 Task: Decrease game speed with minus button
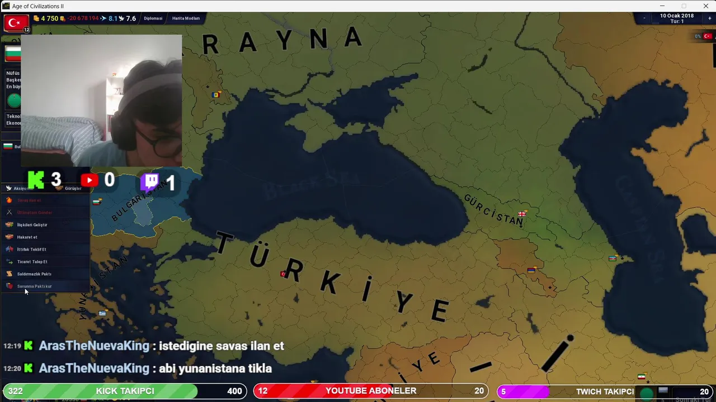[644, 18]
